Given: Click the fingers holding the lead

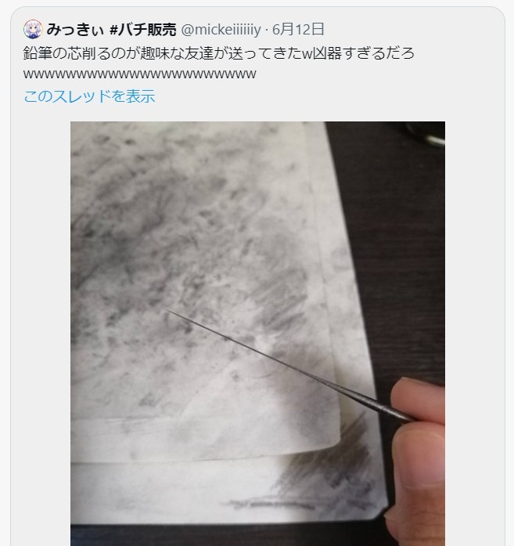Looking at the screenshot, I should point(415,460).
